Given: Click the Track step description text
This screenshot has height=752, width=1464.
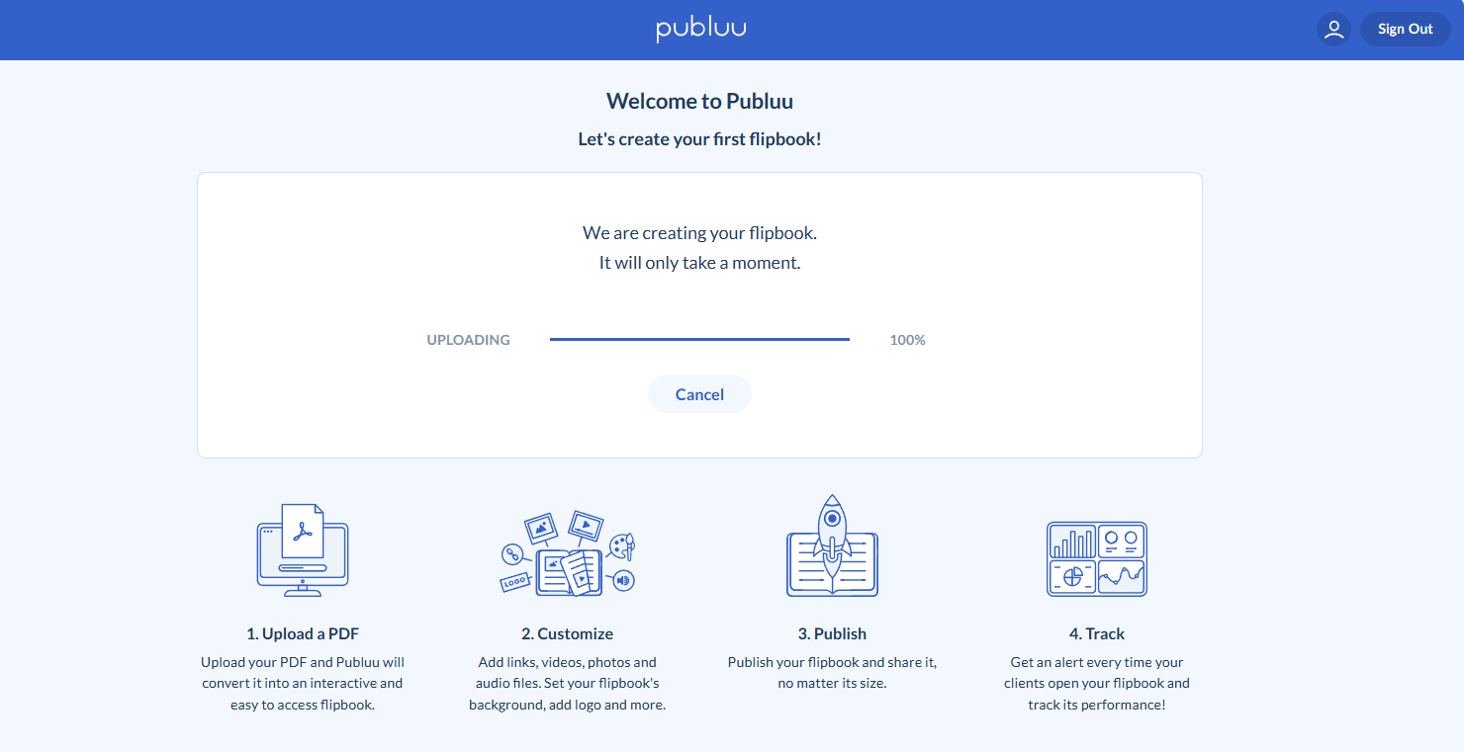Looking at the screenshot, I should tap(1096, 684).
